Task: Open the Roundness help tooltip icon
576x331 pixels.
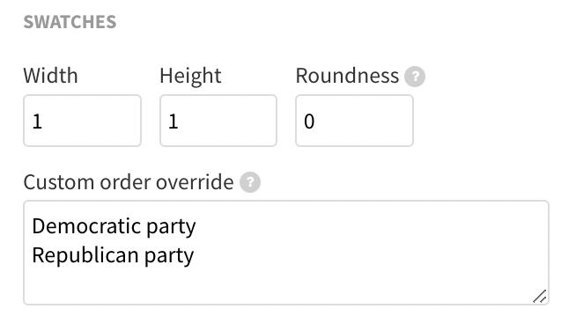Action: click(x=415, y=77)
